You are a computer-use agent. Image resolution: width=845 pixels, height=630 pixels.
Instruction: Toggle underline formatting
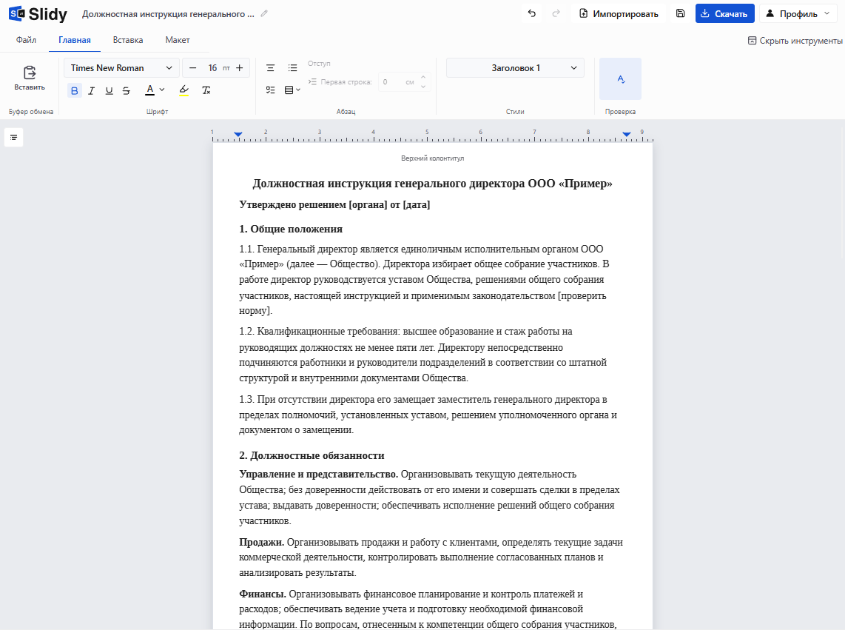tap(109, 90)
